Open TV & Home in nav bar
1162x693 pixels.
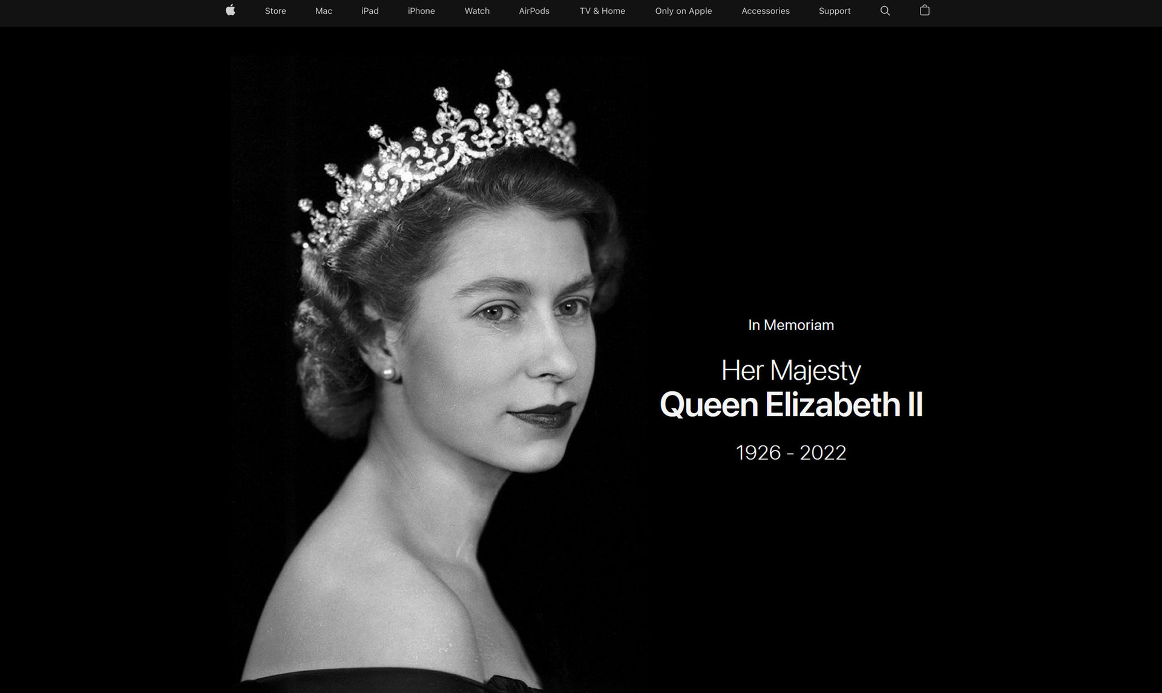pos(602,11)
